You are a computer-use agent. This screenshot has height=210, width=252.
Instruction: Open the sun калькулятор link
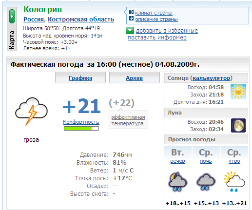pos(212,78)
